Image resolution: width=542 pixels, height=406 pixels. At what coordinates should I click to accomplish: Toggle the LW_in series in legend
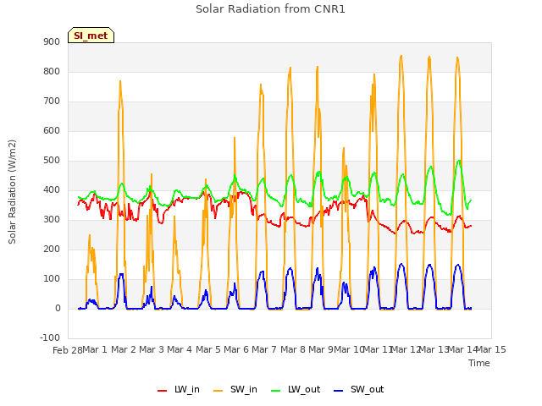pyautogui.click(x=179, y=390)
